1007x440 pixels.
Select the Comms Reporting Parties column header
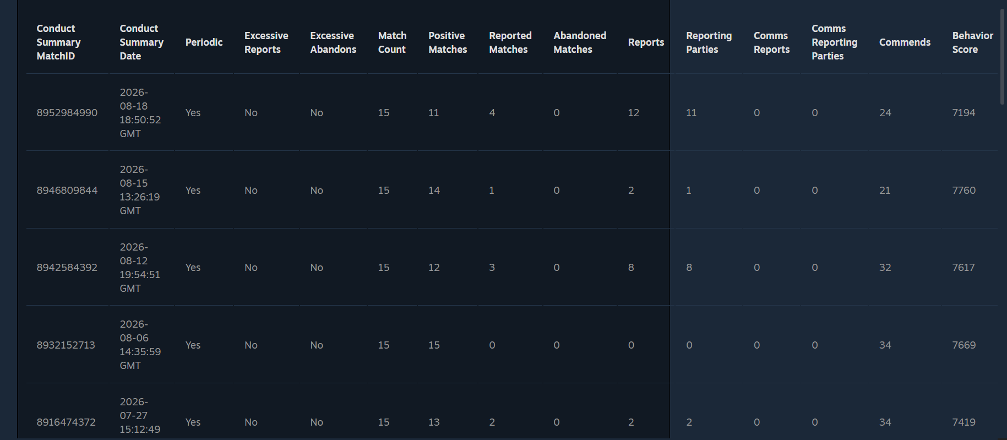[834, 42]
